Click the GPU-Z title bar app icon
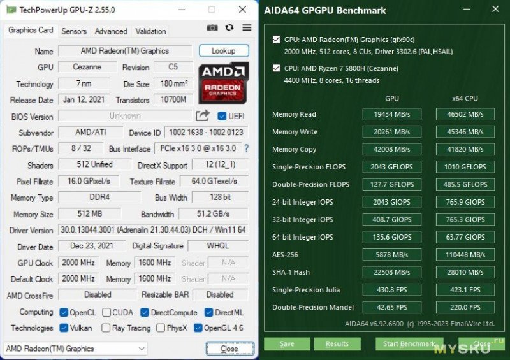Viewport: 510px width, 360px height. pyautogui.click(x=11, y=10)
